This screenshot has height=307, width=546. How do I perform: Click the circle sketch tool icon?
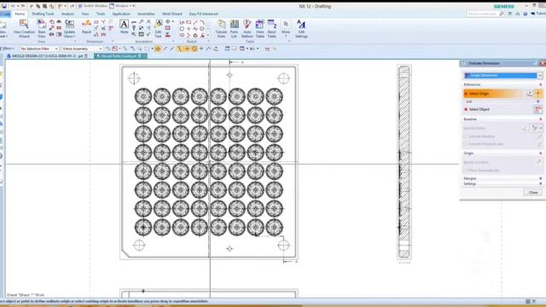182,28
